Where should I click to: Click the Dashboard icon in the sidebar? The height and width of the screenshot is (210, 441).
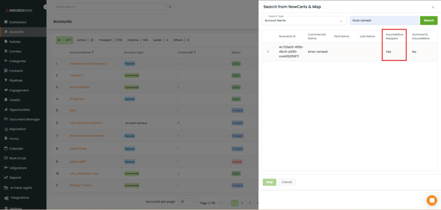[6, 22]
